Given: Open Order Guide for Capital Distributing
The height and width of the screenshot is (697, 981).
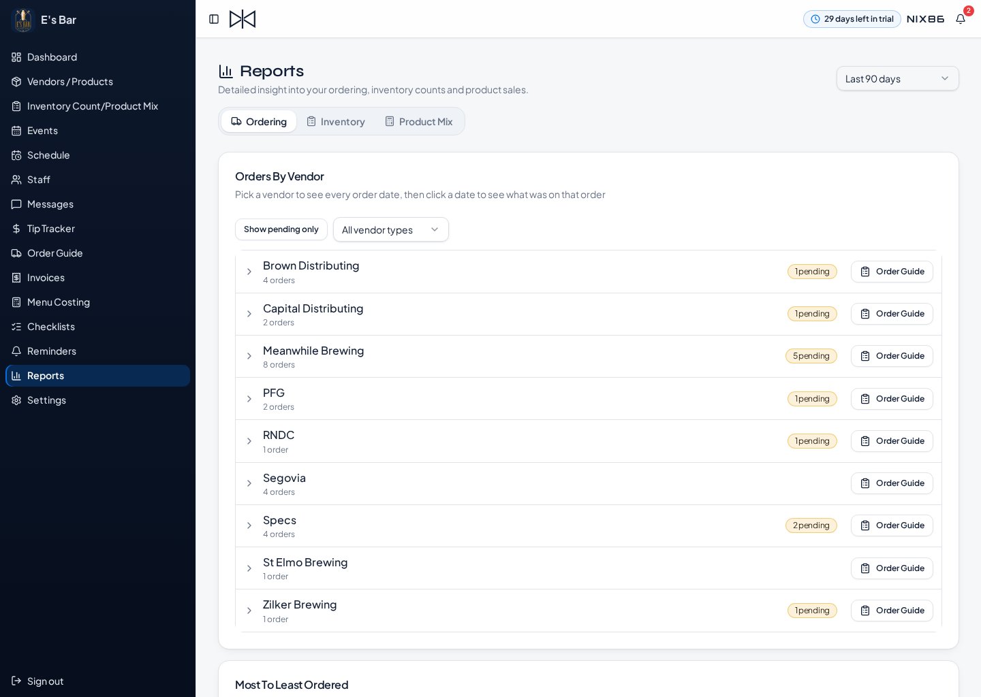Looking at the screenshot, I should (x=892, y=314).
